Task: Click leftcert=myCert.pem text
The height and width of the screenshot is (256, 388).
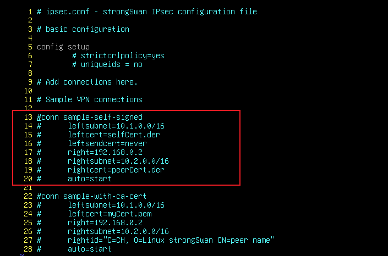Action: (x=110, y=214)
